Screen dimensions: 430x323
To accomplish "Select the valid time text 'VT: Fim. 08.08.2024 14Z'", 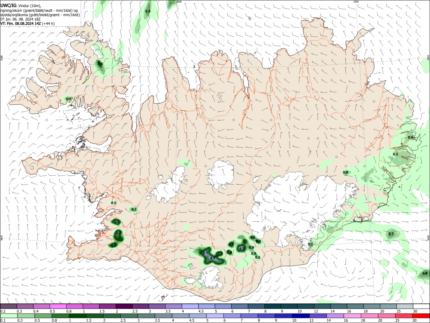I will pos(21,24).
